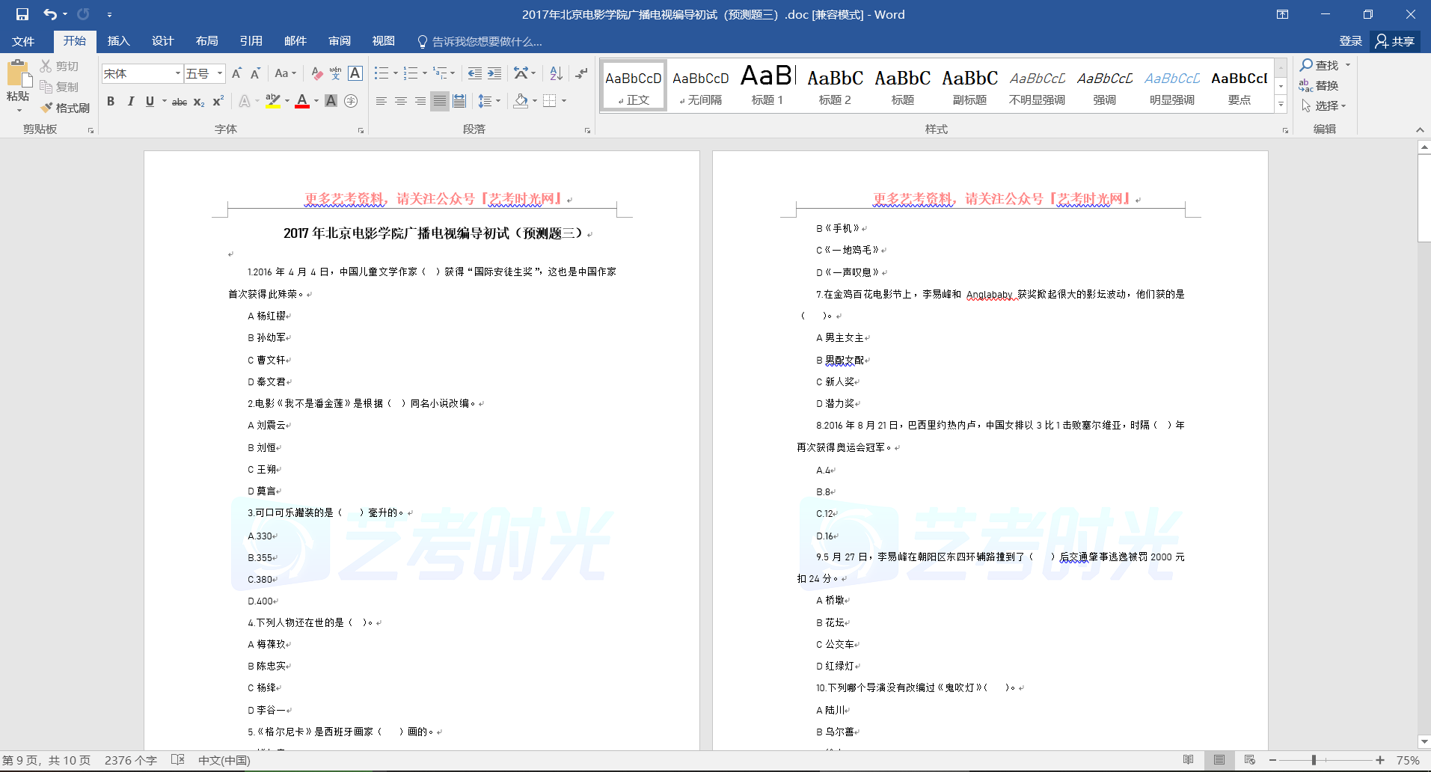Viewport: 1431px width, 772px height.
Task: Click the 查找 find button
Action: (1320, 65)
